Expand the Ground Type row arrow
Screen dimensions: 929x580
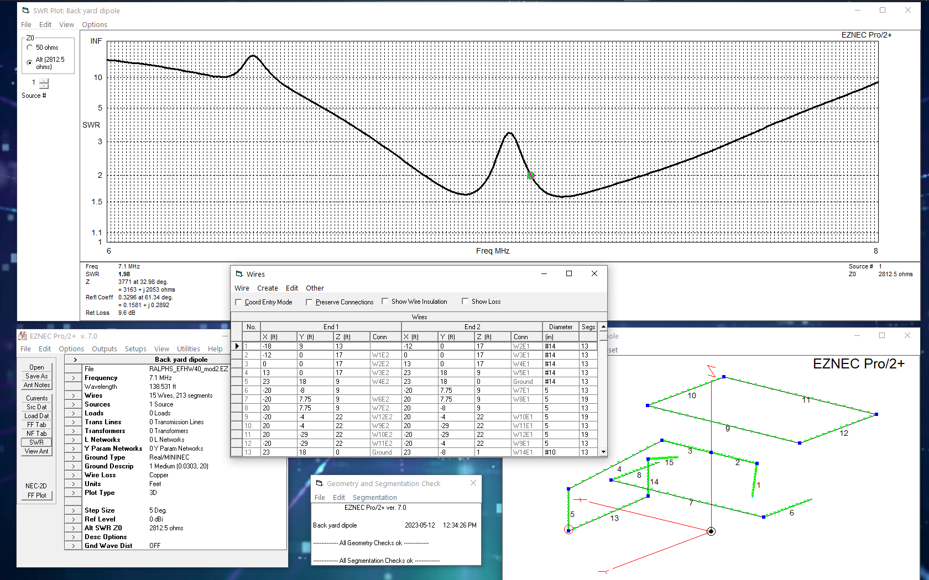74,457
